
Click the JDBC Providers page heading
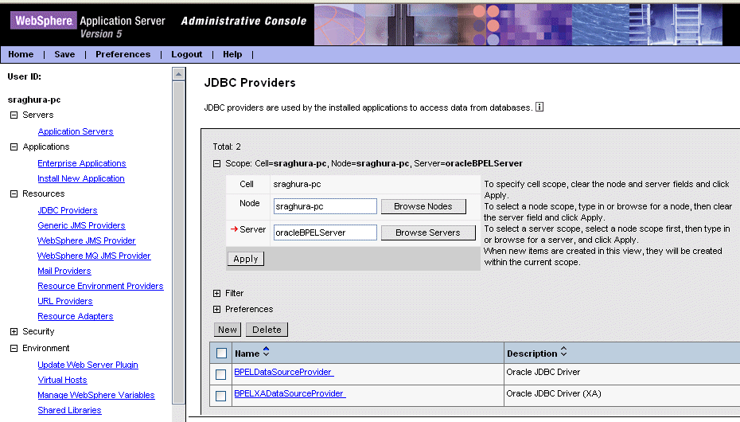pos(250,83)
